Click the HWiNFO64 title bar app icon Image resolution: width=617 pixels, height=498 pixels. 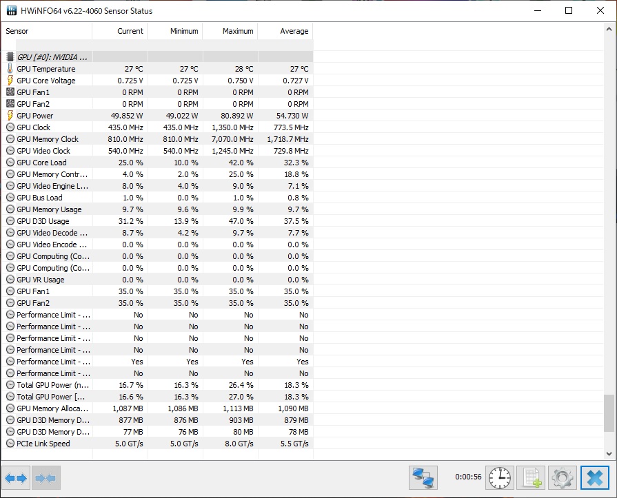tap(12, 10)
